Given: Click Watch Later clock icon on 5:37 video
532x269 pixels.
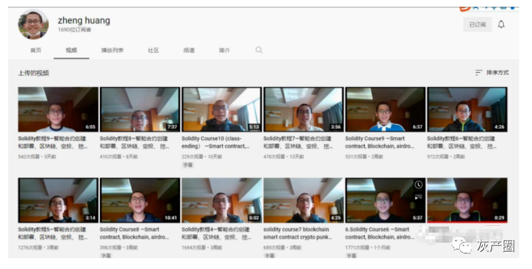Looking at the screenshot, I should point(419,185).
